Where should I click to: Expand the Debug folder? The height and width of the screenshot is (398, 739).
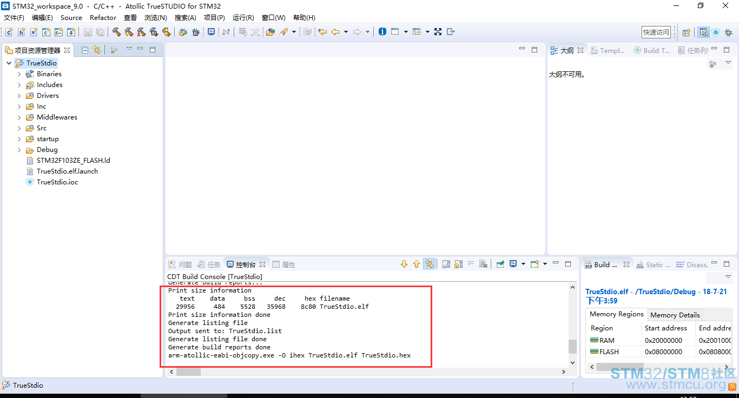click(19, 150)
